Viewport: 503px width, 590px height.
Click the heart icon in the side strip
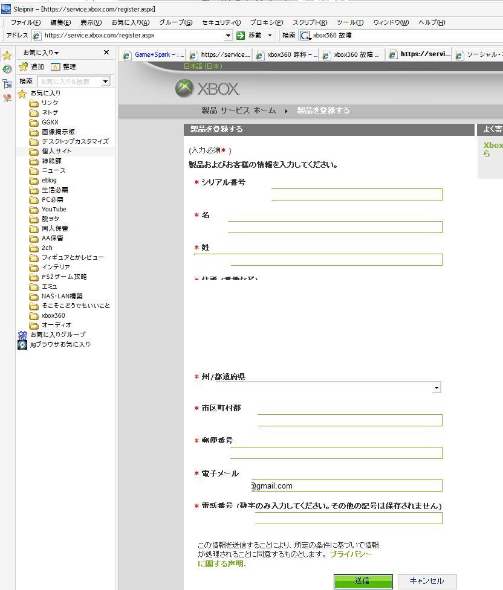(x=7, y=98)
